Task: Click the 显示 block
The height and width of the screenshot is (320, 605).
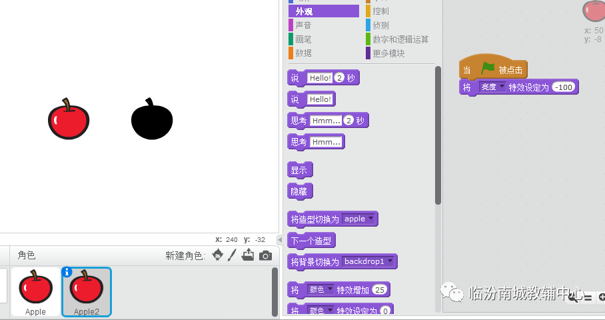Action: (x=299, y=170)
